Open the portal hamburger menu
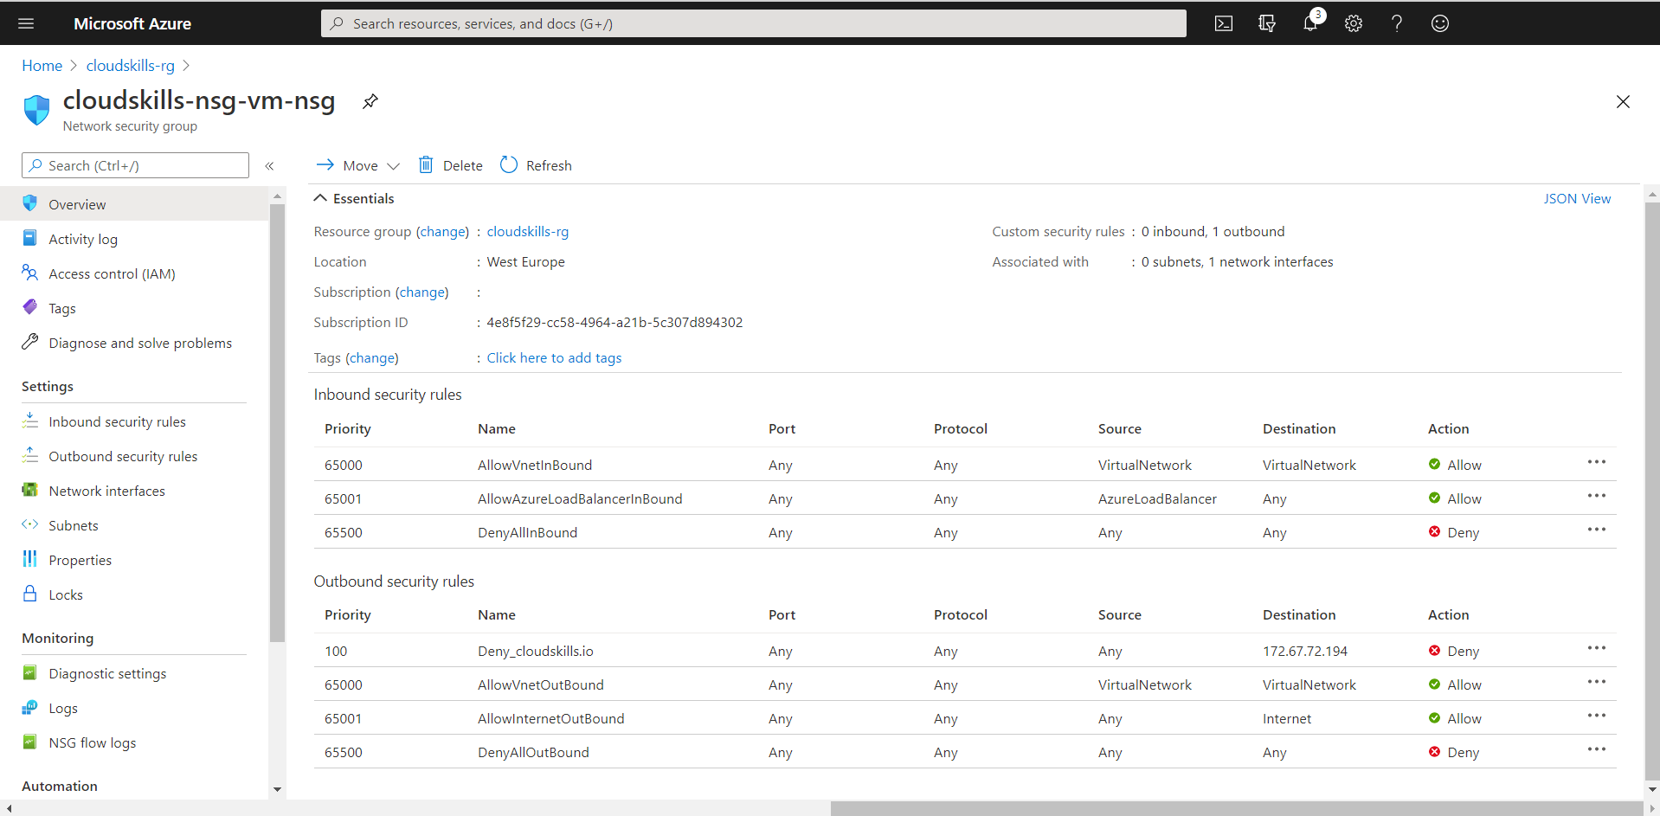The width and height of the screenshot is (1660, 816). (x=26, y=23)
